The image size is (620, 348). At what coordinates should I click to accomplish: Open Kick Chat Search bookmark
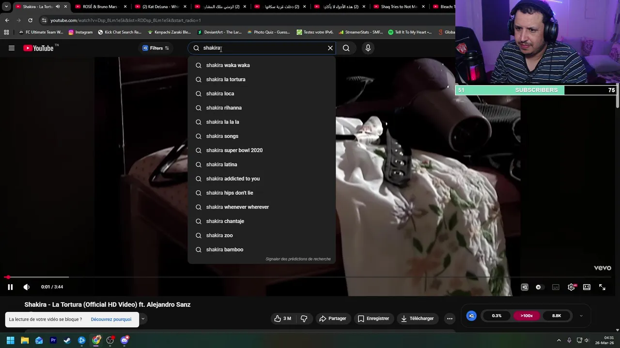pos(120,32)
